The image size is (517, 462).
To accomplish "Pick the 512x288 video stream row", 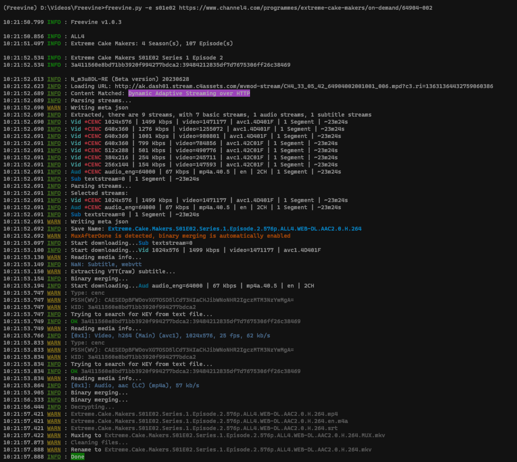I will (x=204, y=150).
